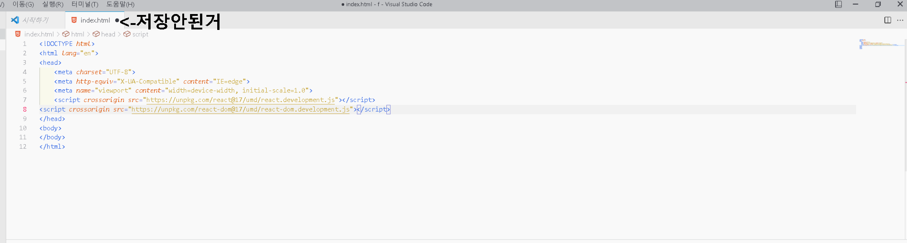The image size is (907, 243).
Task: Click the closing </head> tag
Action: coord(52,119)
